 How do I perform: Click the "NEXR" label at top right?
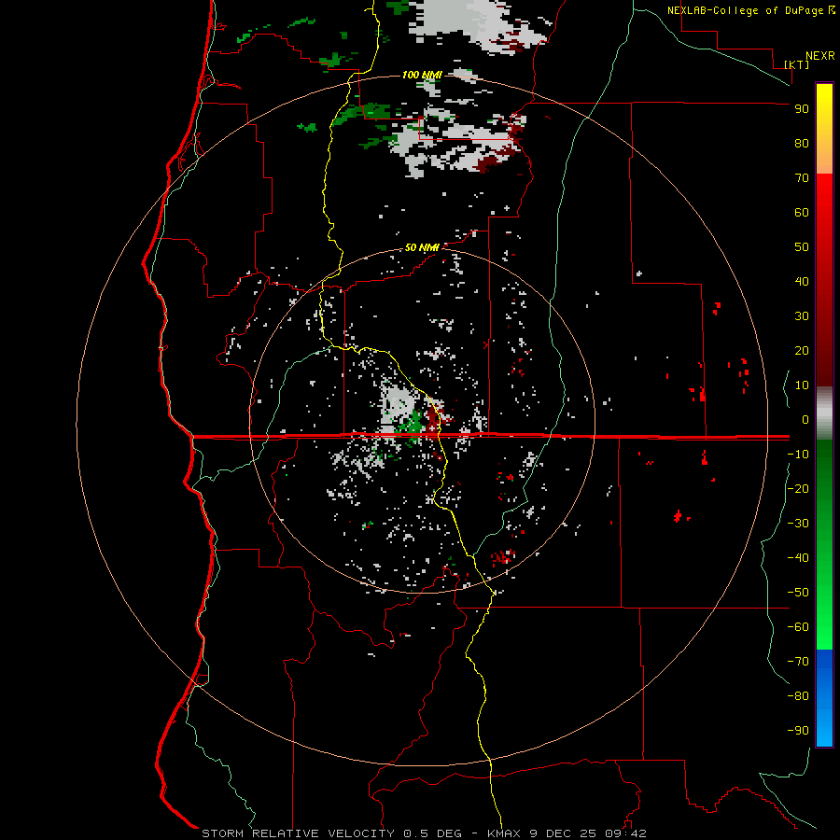pyautogui.click(x=820, y=56)
